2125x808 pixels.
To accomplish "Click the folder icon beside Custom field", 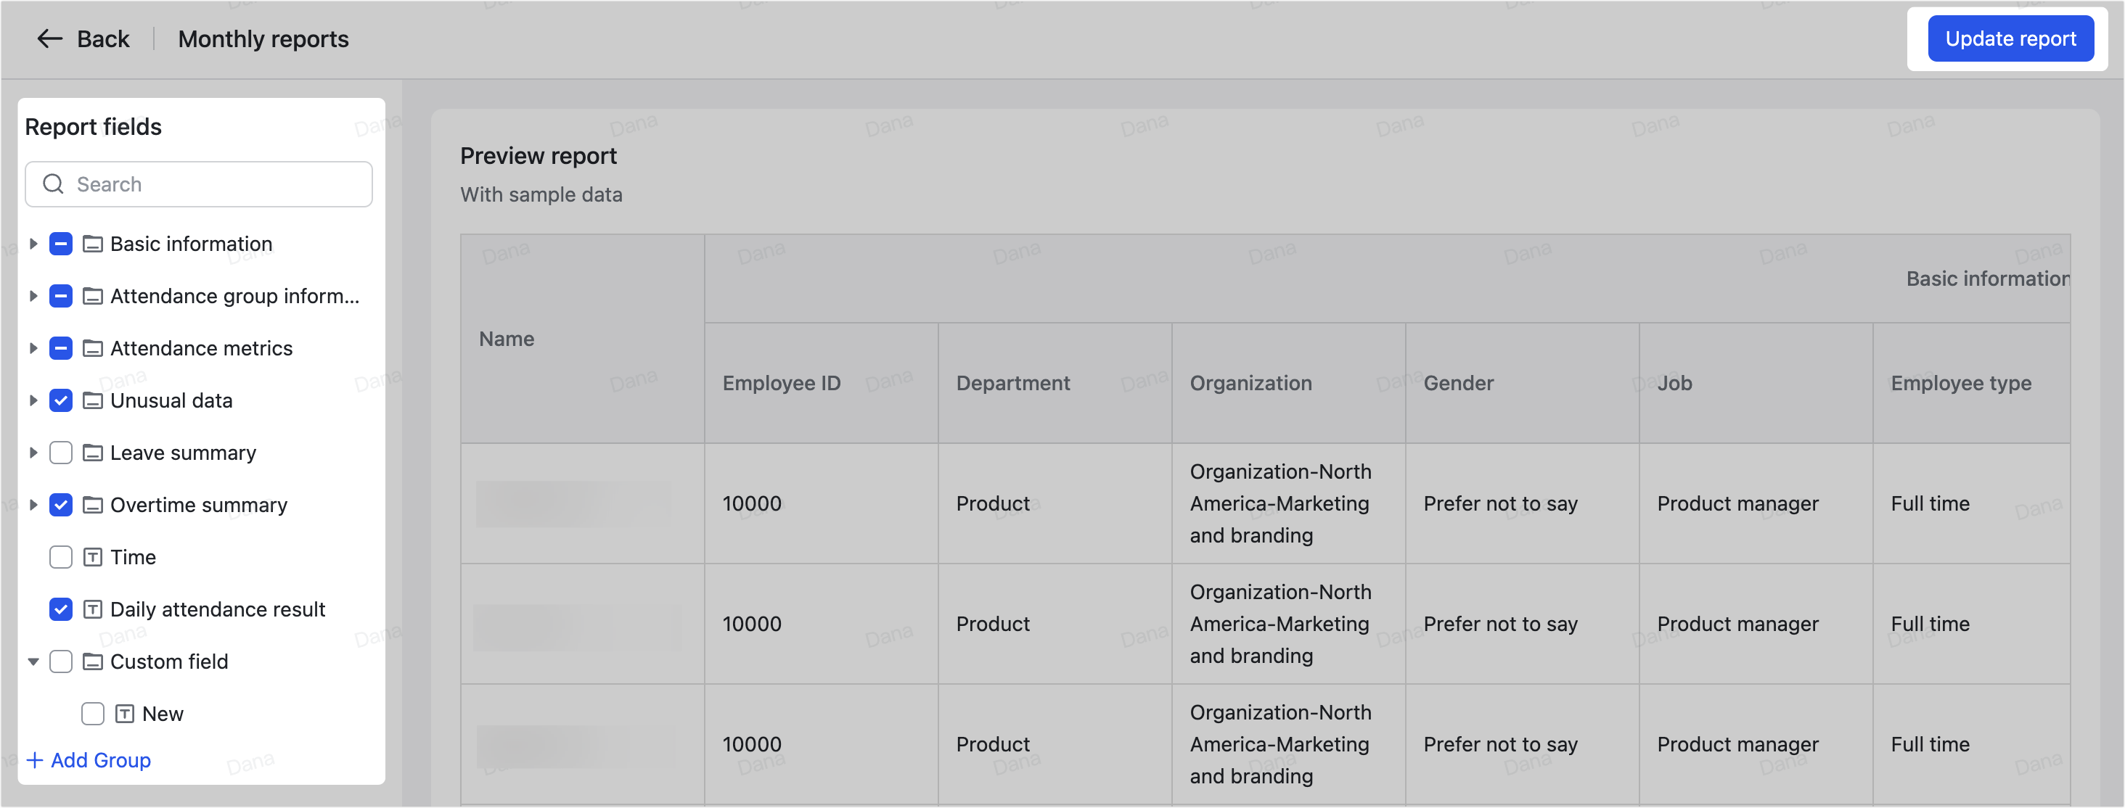I will point(91,661).
